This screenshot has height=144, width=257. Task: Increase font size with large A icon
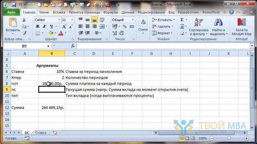coord(64,26)
